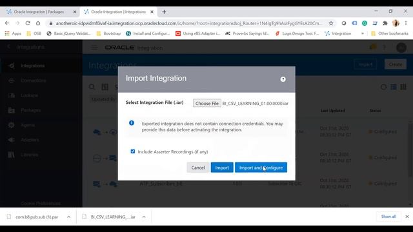
Task: Go back in browser history
Action: tap(7, 23)
